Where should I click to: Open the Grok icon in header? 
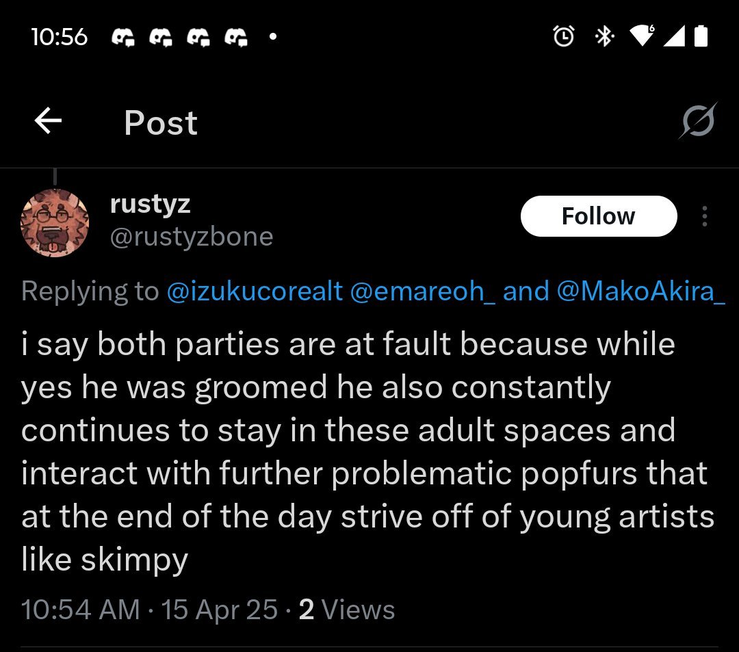coord(698,122)
